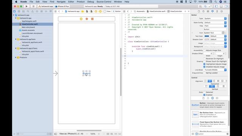Check the Selected state checkbox

(x=204, y=92)
